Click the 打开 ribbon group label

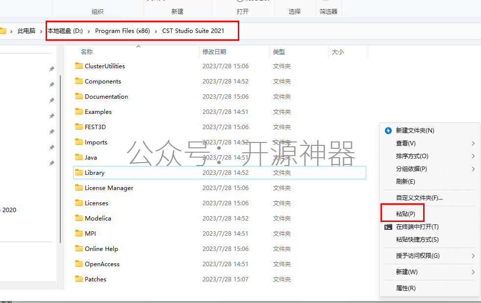[x=243, y=12]
